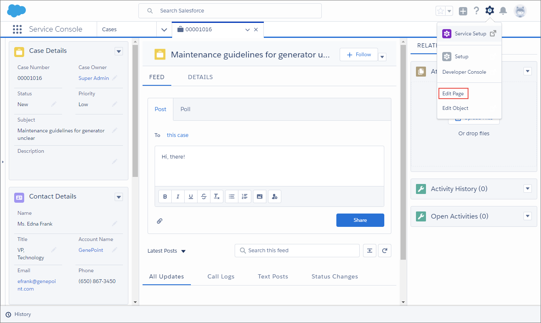Image resolution: width=541 pixels, height=323 pixels.
Task: Choose Edit Page menu item
Action: pyautogui.click(x=453, y=94)
